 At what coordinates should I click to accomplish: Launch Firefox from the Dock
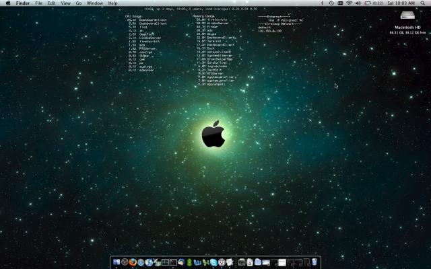[133, 262]
